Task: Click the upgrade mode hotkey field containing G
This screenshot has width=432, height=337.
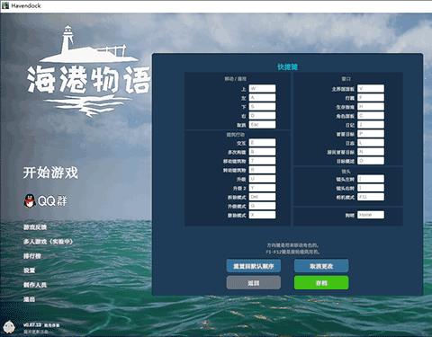Action: coord(262,206)
